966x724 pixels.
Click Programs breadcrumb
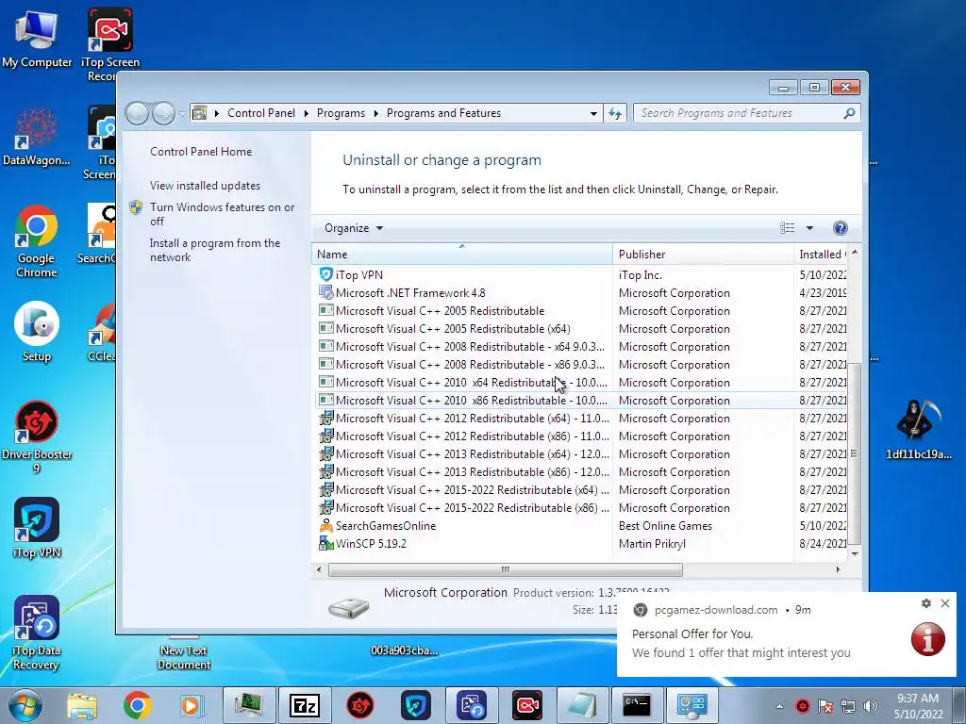tap(341, 113)
